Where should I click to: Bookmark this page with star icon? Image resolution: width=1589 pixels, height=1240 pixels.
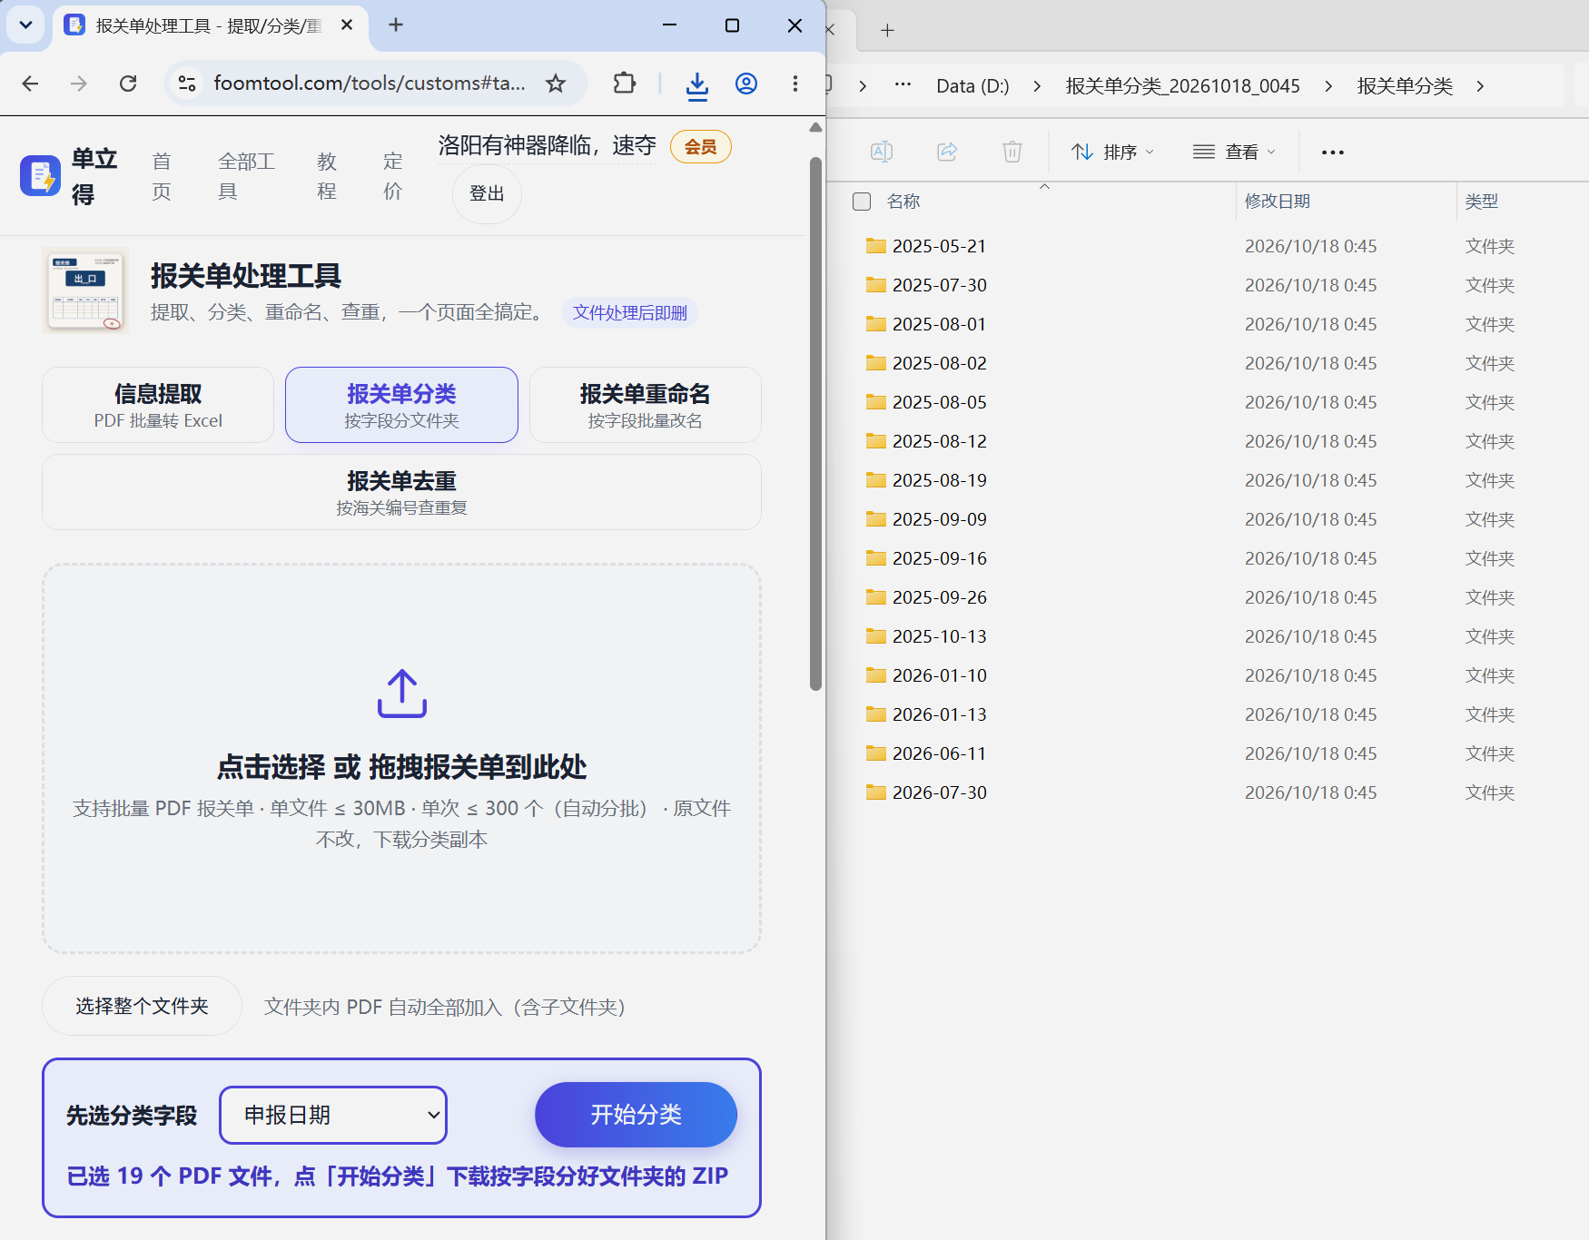coord(556,84)
